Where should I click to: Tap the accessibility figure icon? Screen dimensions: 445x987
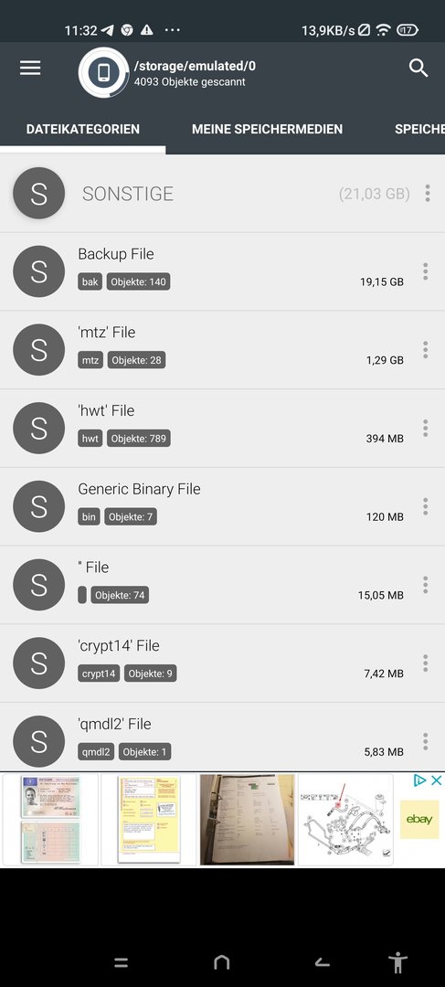pyautogui.click(x=397, y=961)
